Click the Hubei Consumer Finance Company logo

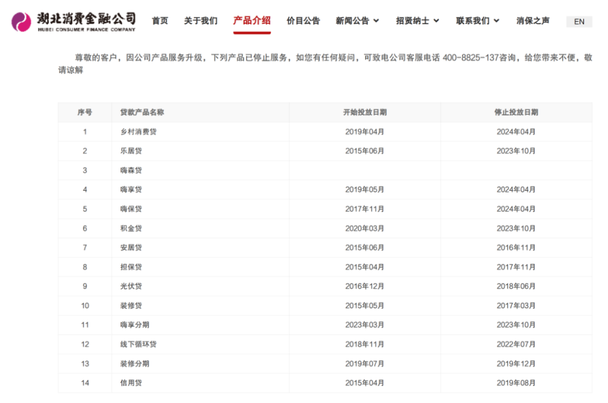coord(74,21)
